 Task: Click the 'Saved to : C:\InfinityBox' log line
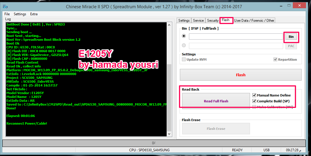pyautogui.click(x=87, y=104)
